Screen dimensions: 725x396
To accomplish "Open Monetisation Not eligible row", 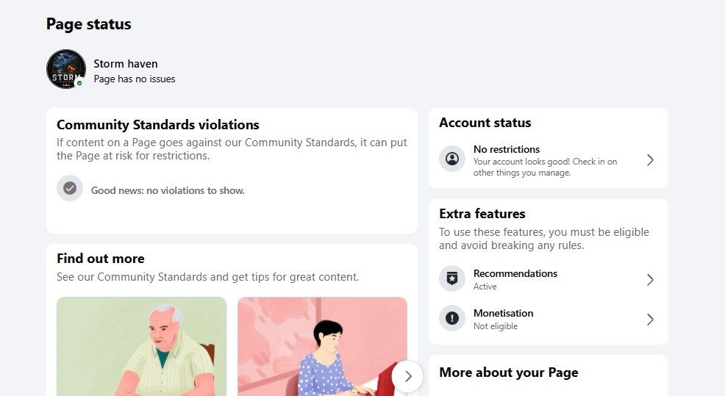I will click(x=549, y=320).
